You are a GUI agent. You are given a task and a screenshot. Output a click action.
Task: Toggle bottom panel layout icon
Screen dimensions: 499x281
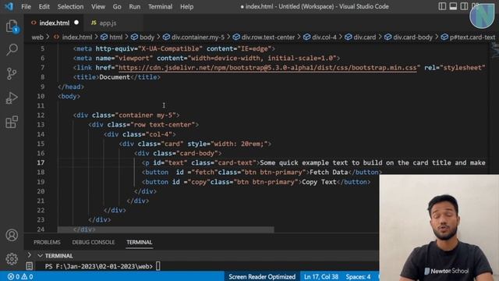(x=453, y=6)
